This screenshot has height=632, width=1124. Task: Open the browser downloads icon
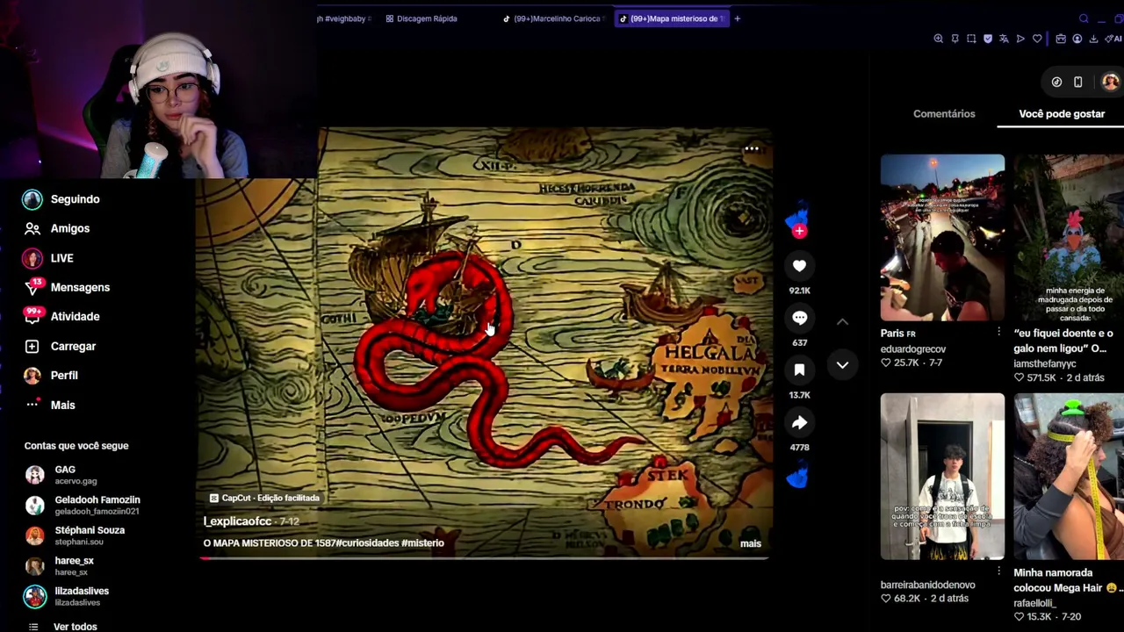1093,39
